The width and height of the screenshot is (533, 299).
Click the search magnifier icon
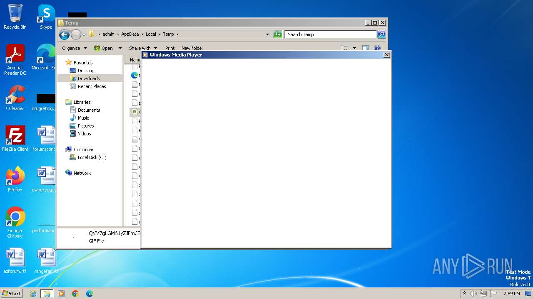point(381,34)
